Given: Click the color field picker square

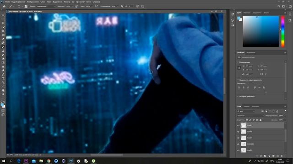Looking at the screenshot, I should tap(260, 31).
